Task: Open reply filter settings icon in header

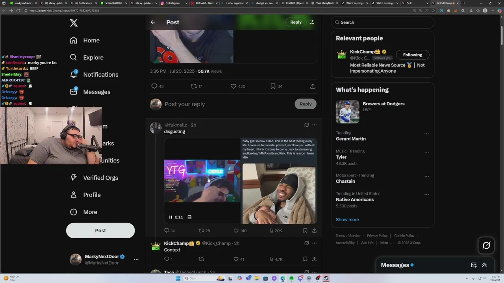Action: [312, 22]
